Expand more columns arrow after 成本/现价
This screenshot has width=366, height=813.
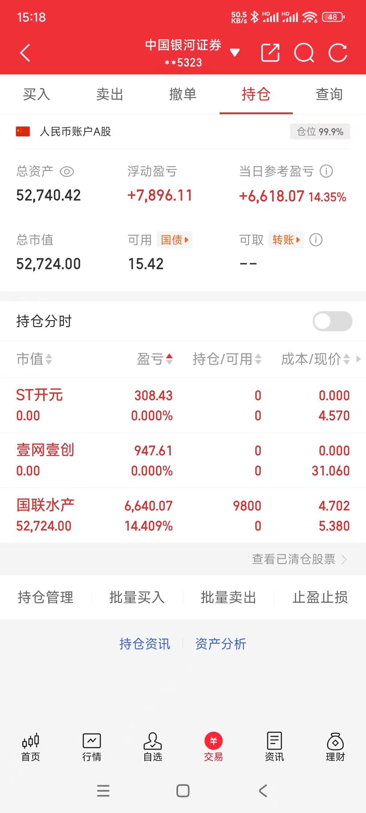click(358, 359)
